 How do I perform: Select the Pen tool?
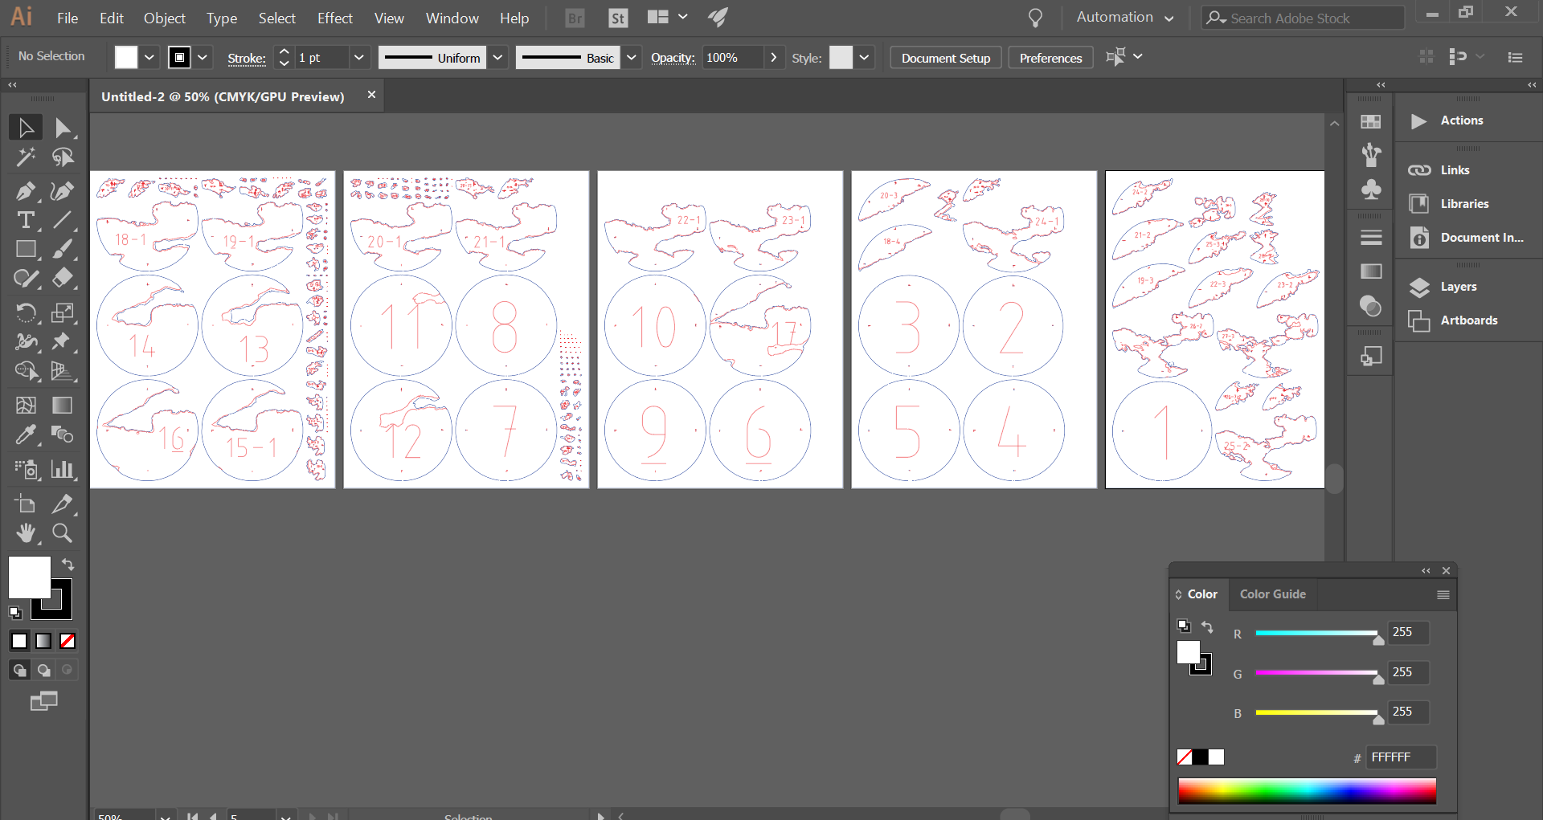tap(26, 191)
